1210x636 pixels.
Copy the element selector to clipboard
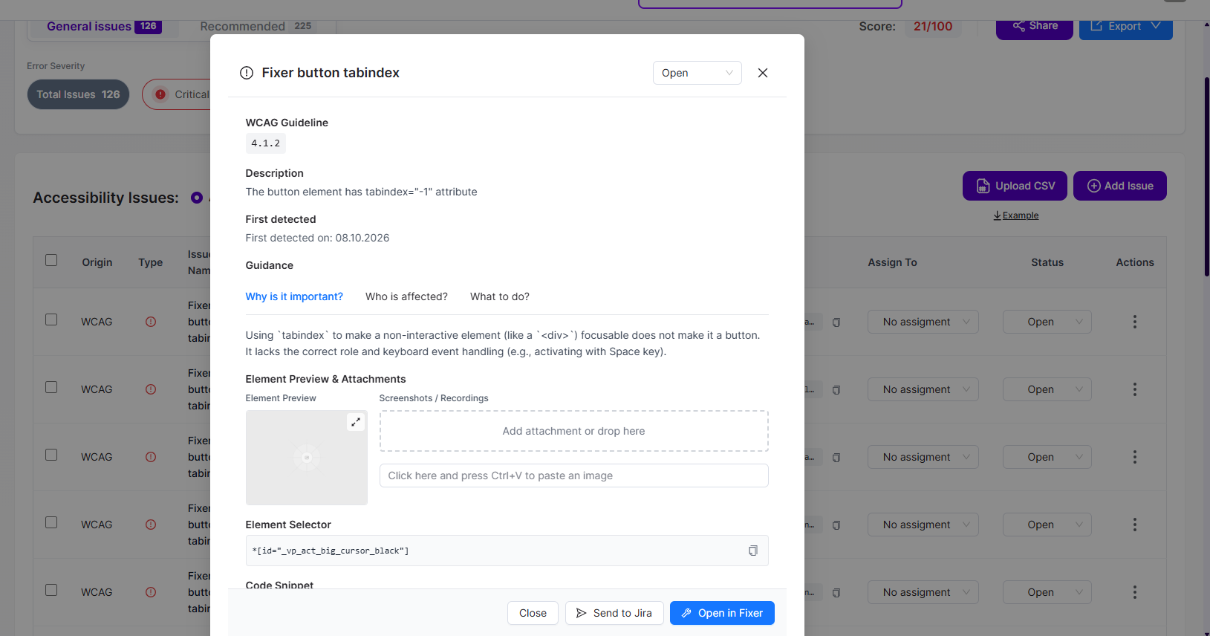[x=752, y=551]
